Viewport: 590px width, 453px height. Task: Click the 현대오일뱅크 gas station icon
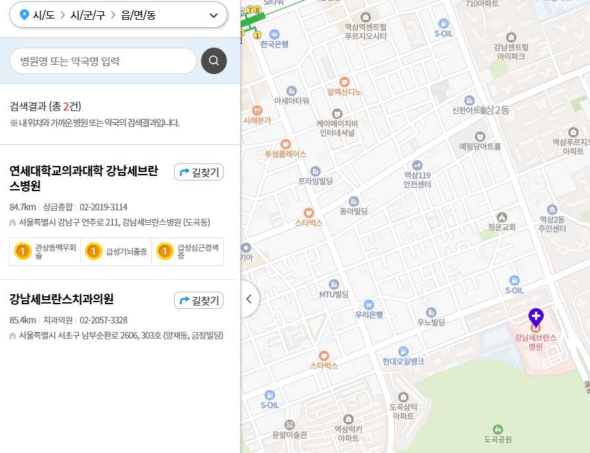(403, 351)
